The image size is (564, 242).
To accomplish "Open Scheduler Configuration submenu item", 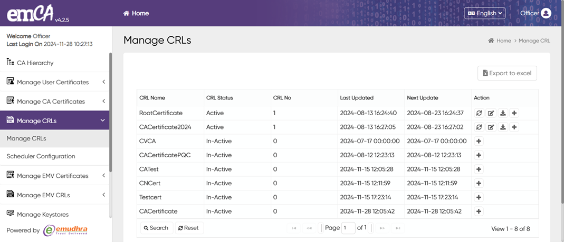I will coord(41,156).
